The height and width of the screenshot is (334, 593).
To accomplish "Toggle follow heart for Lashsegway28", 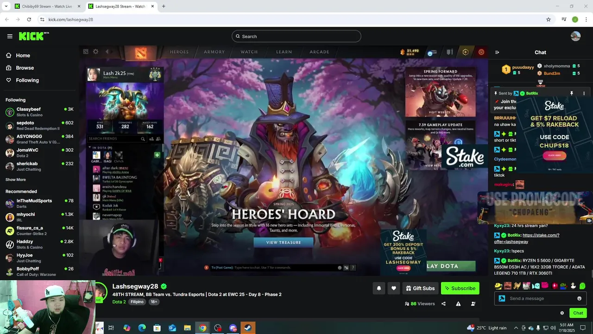I will click(x=393, y=288).
